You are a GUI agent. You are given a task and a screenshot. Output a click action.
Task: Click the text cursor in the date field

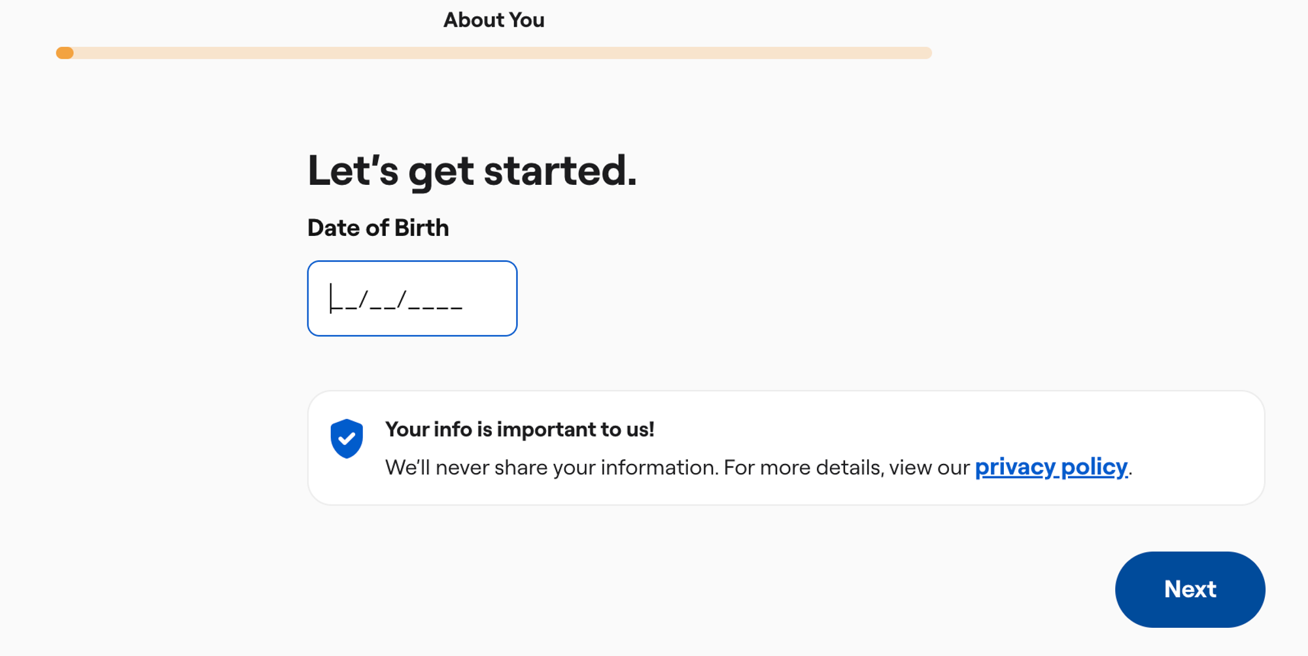point(331,298)
